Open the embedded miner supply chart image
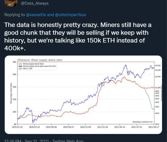 pyautogui.click(x=83, y=95)
